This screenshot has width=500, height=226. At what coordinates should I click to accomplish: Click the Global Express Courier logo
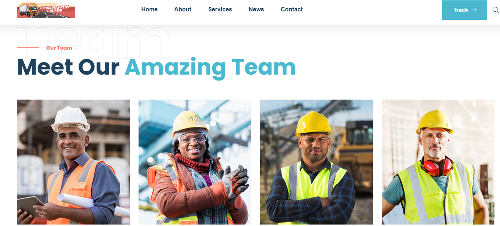click(x=46, y=10)
